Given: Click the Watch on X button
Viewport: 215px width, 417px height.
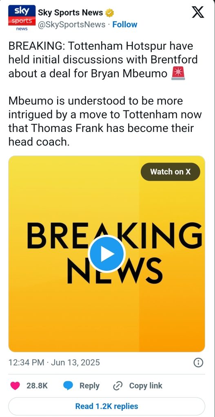Looking at the screenshot, I should tap(170, 171).
